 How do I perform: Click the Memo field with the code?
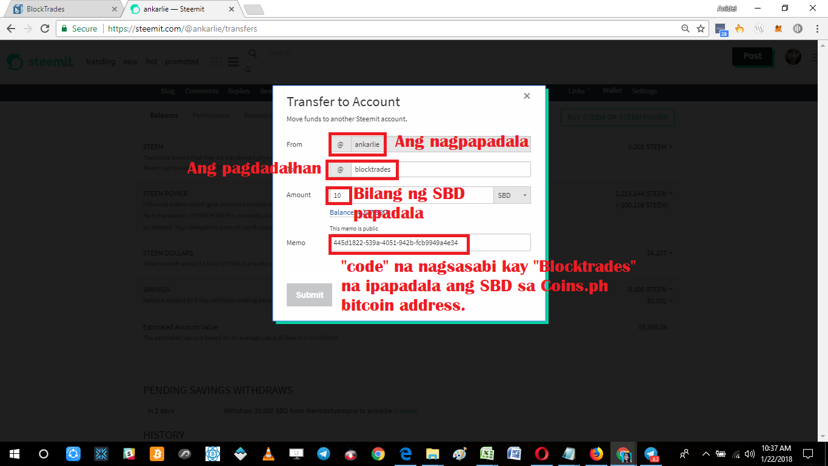[x=430, y=242]
